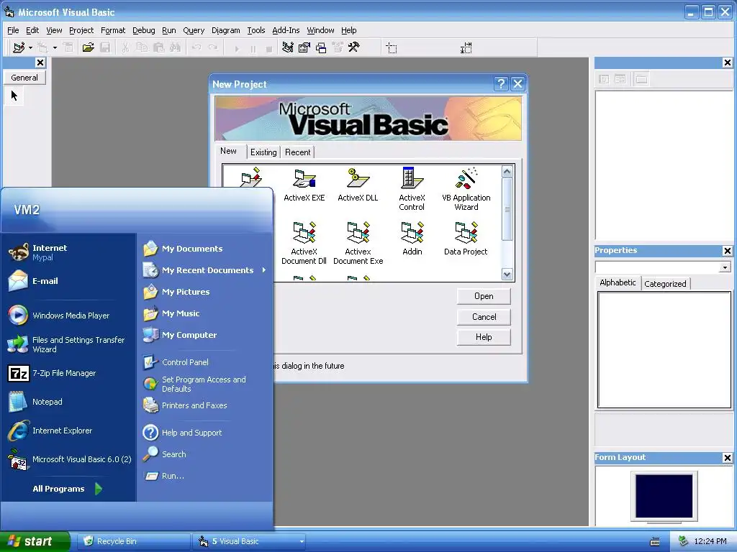Switch to the Recent tab in New Project
The height and width of the screenshot is (552, 737).
[x=297, y=152]
